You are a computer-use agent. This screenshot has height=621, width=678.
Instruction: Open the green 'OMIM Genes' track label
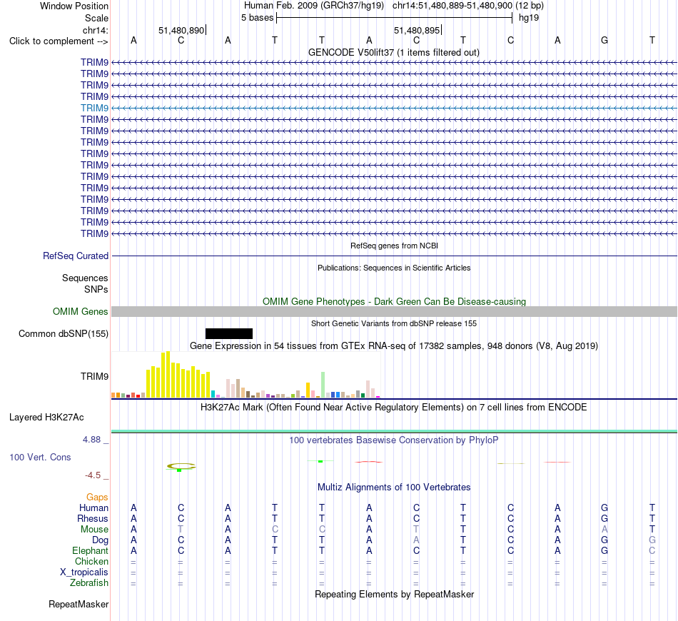pyautogui.click(x=81, y=311)
